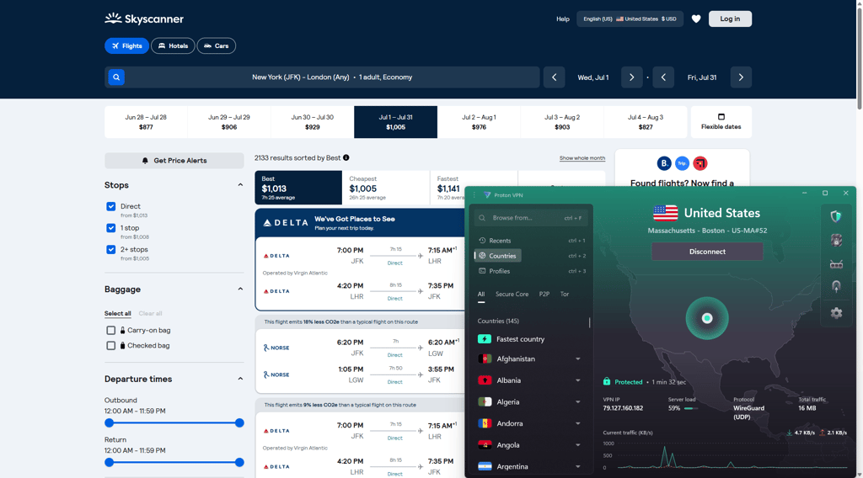The image size is (863, 478).
Task: Click the Booking.com B partner icon
Action: pos(664,163)
